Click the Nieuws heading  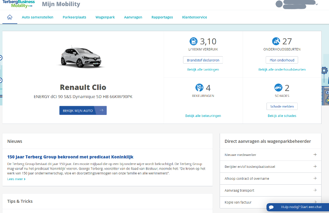click(x=15, y=141)
